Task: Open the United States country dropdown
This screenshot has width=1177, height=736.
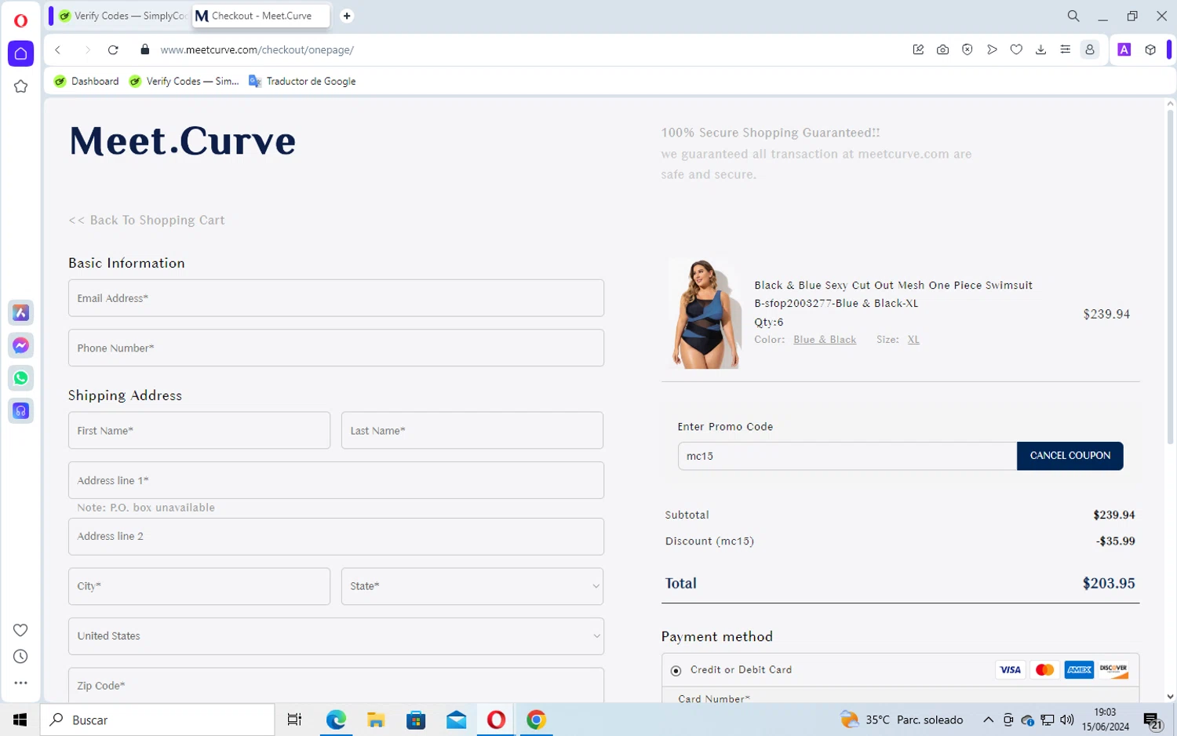Action: (x=336, y=636)
